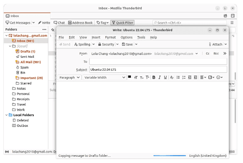Click Get Messages in main window
Viewport: 243px width, 163px height.
click(x=18, y=23)
